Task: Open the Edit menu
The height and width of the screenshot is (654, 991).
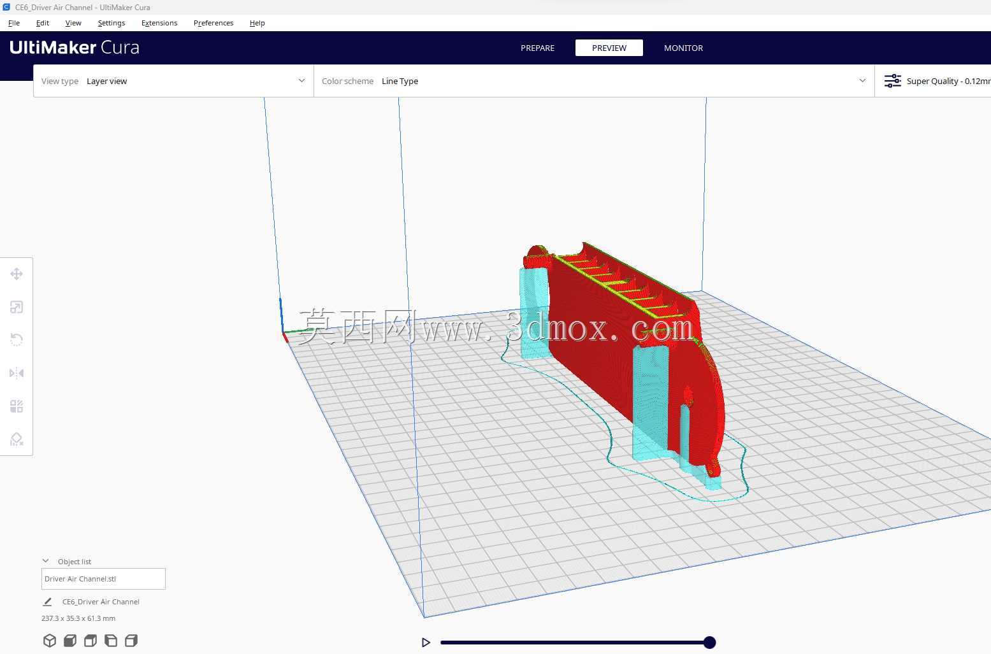Action: pos(43,23)
